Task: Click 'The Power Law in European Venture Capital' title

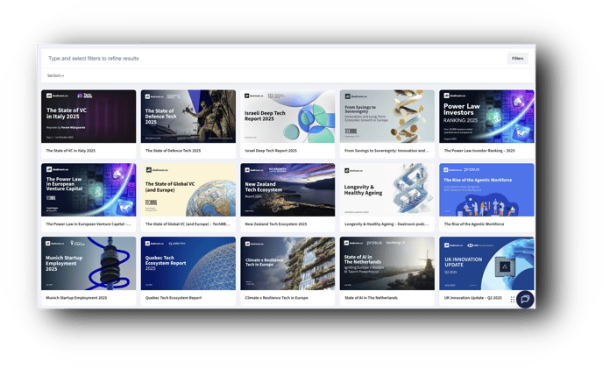Action: 89,224
